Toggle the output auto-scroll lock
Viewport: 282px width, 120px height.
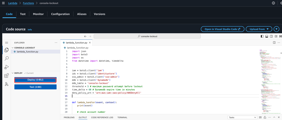click(265, 117)
